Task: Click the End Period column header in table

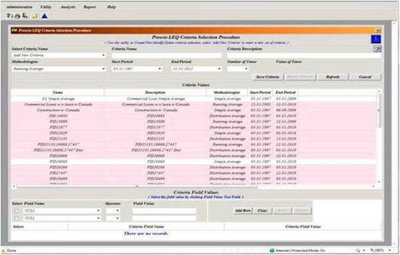Action: [x=285, y=93]
